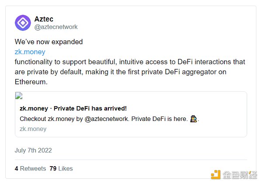The height and width of the screenshot is (184, 262).
Task: Click the 金色财经 watermark text
Action: (240, 175)
